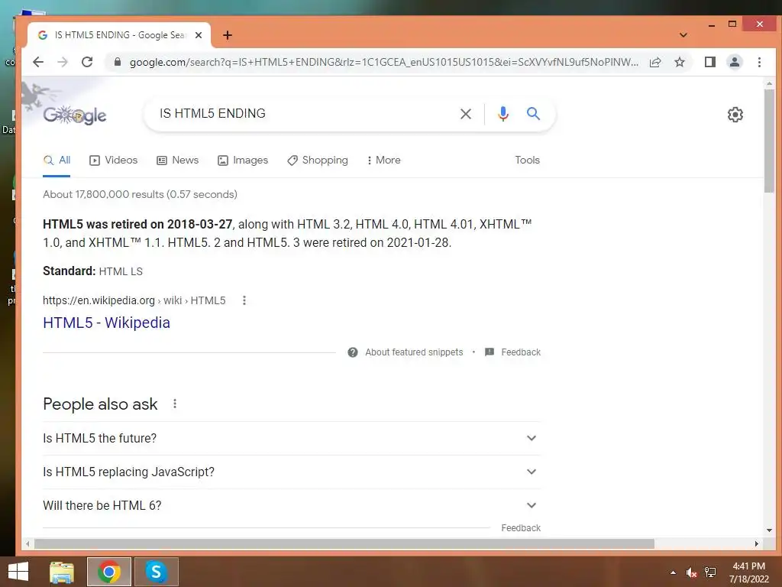Click the featured snippets question icon
The image size is (782, 587).
pyautogui.click(x=353, y=352)
